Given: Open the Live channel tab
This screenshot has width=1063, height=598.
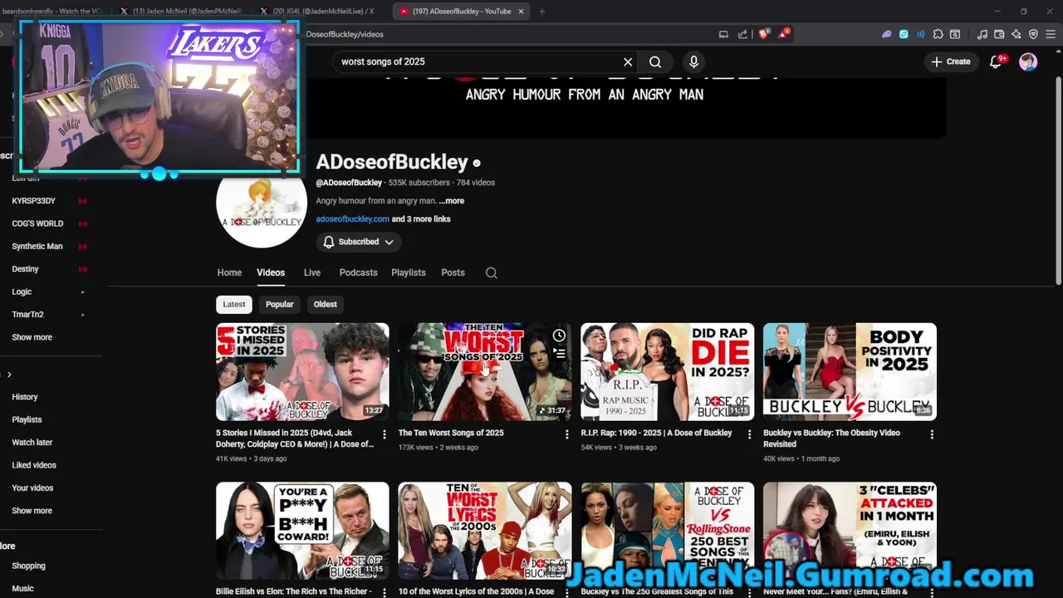Looking at the screenshot, I should click(x=312, y=272).
